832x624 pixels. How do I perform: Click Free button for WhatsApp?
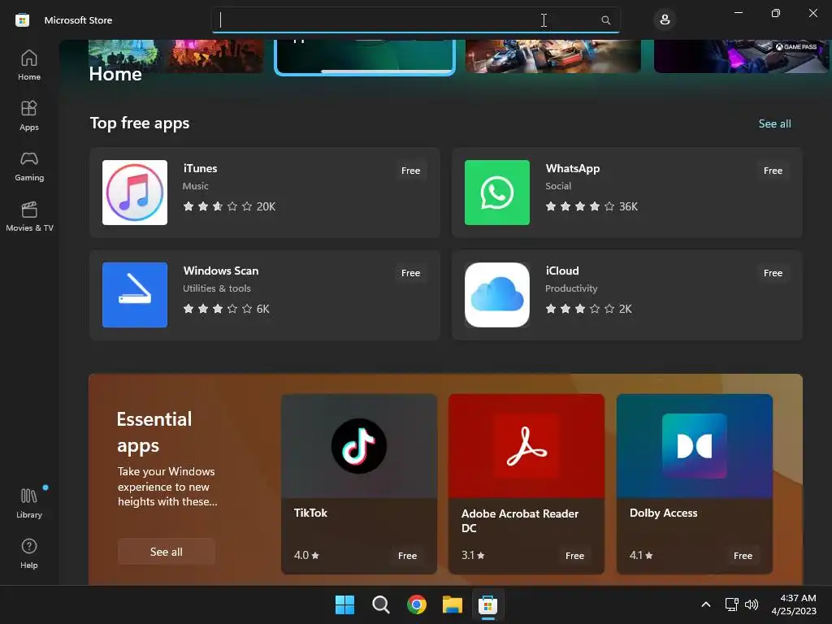coord(773,171)
